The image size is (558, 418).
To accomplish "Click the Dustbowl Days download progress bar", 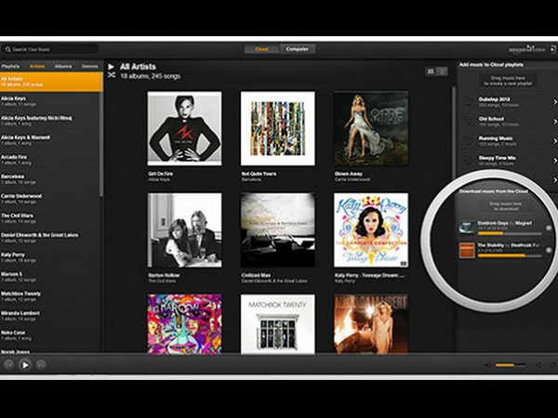I will coord(510,233).
